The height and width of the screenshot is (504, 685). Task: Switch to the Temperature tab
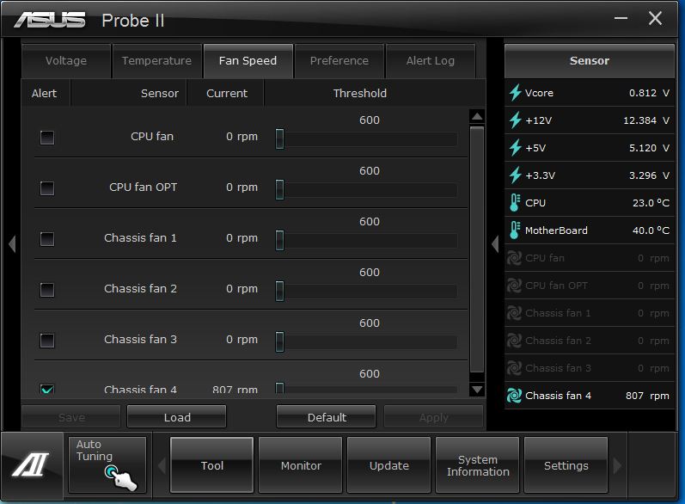(x=156, y=61)
